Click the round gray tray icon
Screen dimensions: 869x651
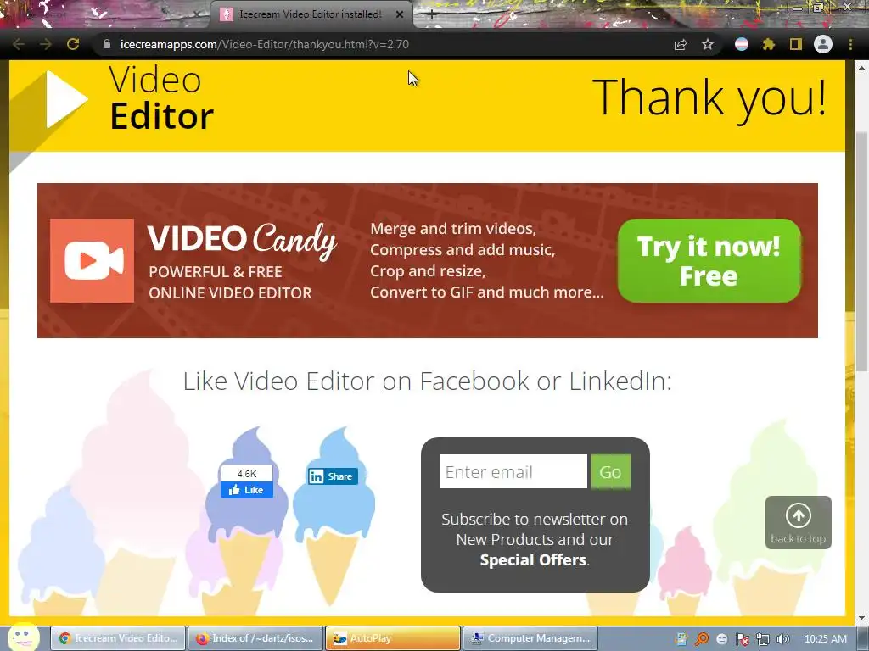click(x=722, y=639)
